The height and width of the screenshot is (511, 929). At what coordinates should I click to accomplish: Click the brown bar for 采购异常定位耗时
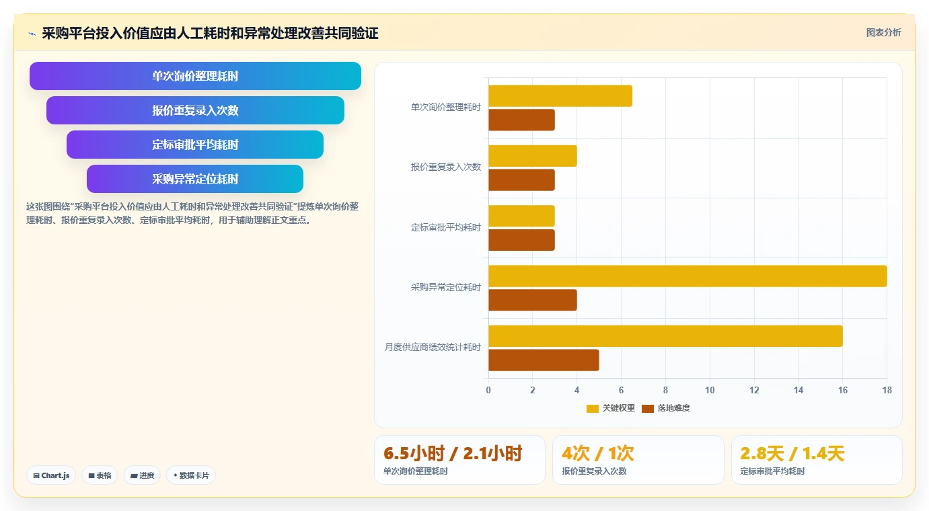click(x=533, y=300)
